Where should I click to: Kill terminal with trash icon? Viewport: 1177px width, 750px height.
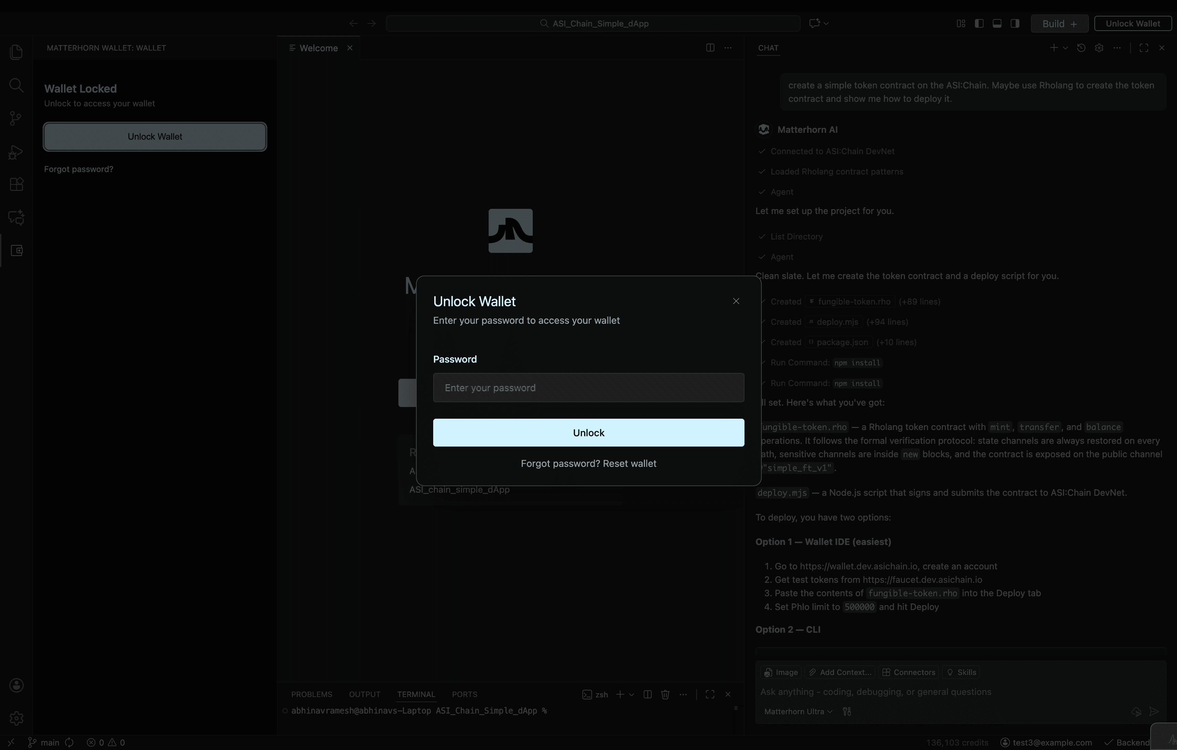665,694
